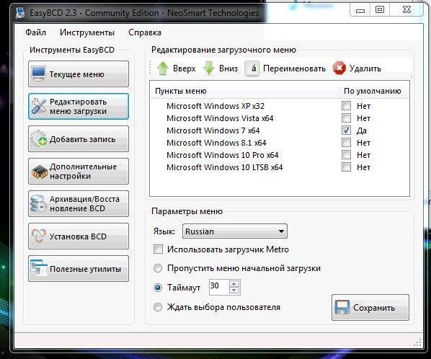Click the EasyBCD app icon in title bar
Screen dimensions: 431x359
click(x=20, y=13)
